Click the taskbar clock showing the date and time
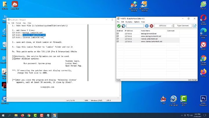The width and height of the screenshot is (209, 118). [198, 115]
